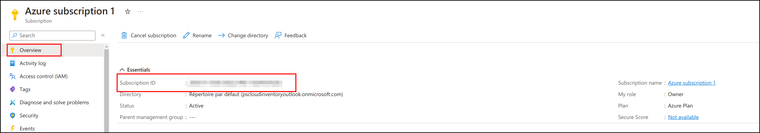The width and height of the screenshot is (760, 133).
Task: Click the Access control people icon
Action: pyautogui.click(x=12, y=76)
